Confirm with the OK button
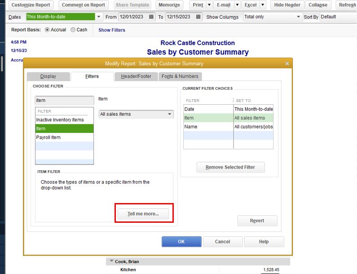The image size is (357, 274). coord(181,242)
